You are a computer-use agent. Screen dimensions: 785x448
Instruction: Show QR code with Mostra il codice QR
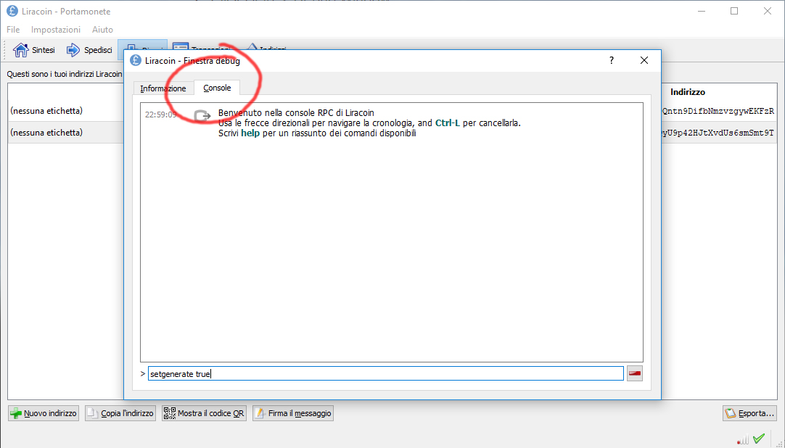point(205,413)
